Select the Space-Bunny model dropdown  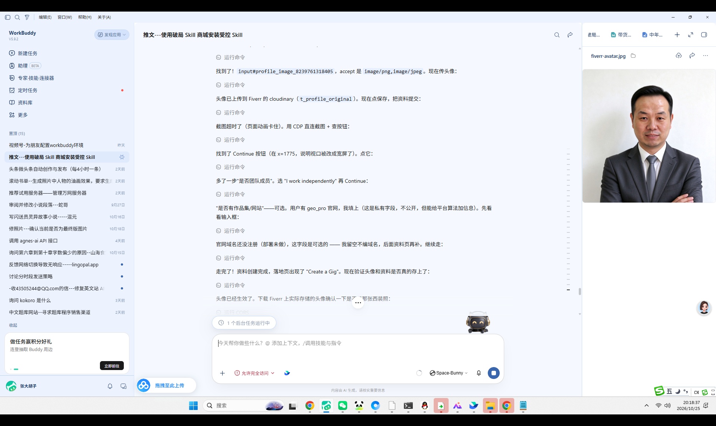click(x=449, y=373)
